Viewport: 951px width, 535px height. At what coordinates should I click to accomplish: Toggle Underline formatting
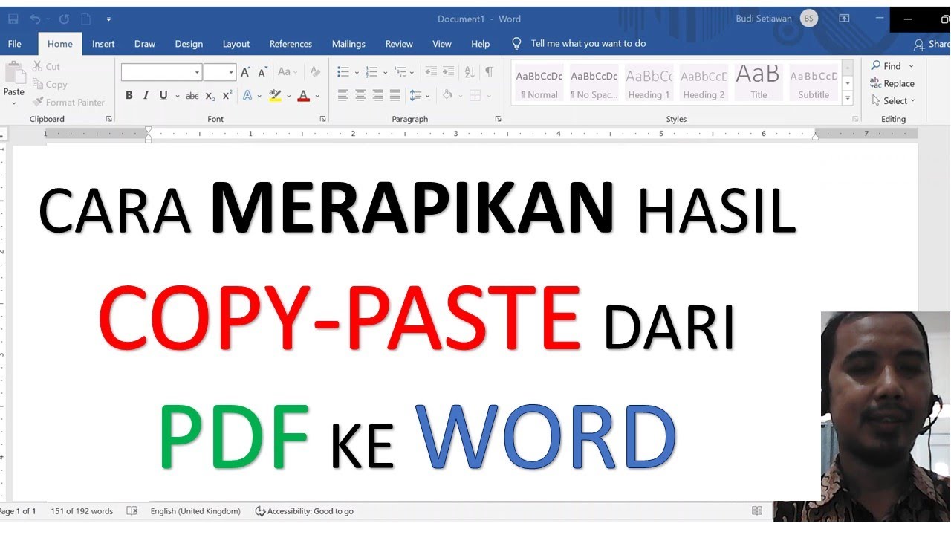pyautogui.click(x=163, y=95)
